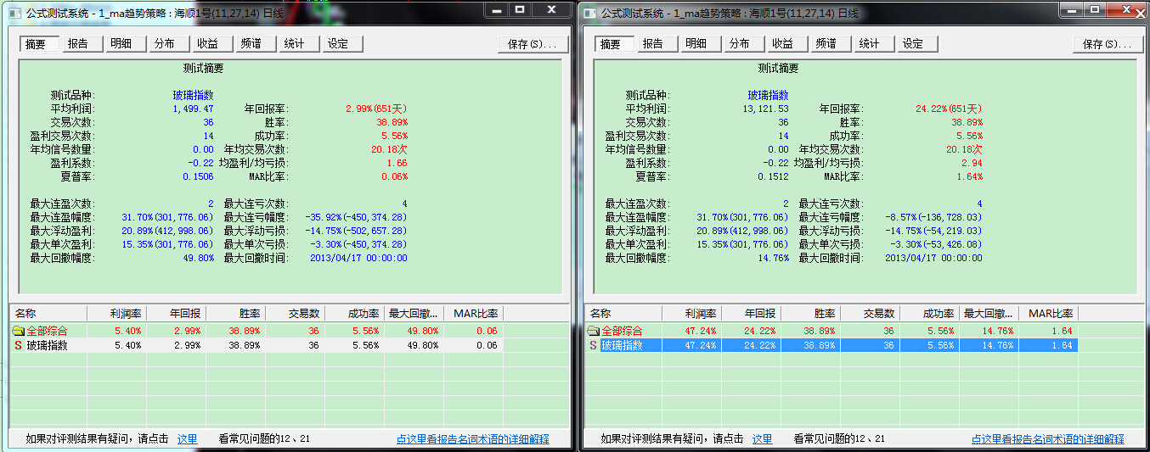Click the 这里 link in left window
Image resolution: width=1150 pixels, height=452 pixels.
[187, 439]
